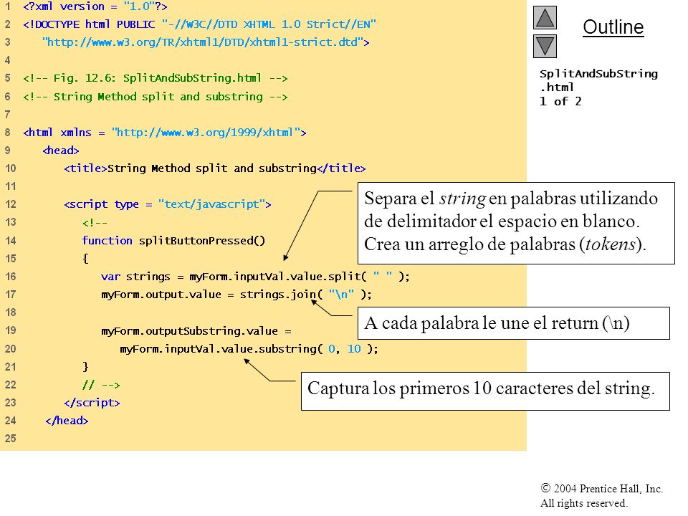Click the xml version declaration on line 1
688x516 pixels.
(95, 6)
